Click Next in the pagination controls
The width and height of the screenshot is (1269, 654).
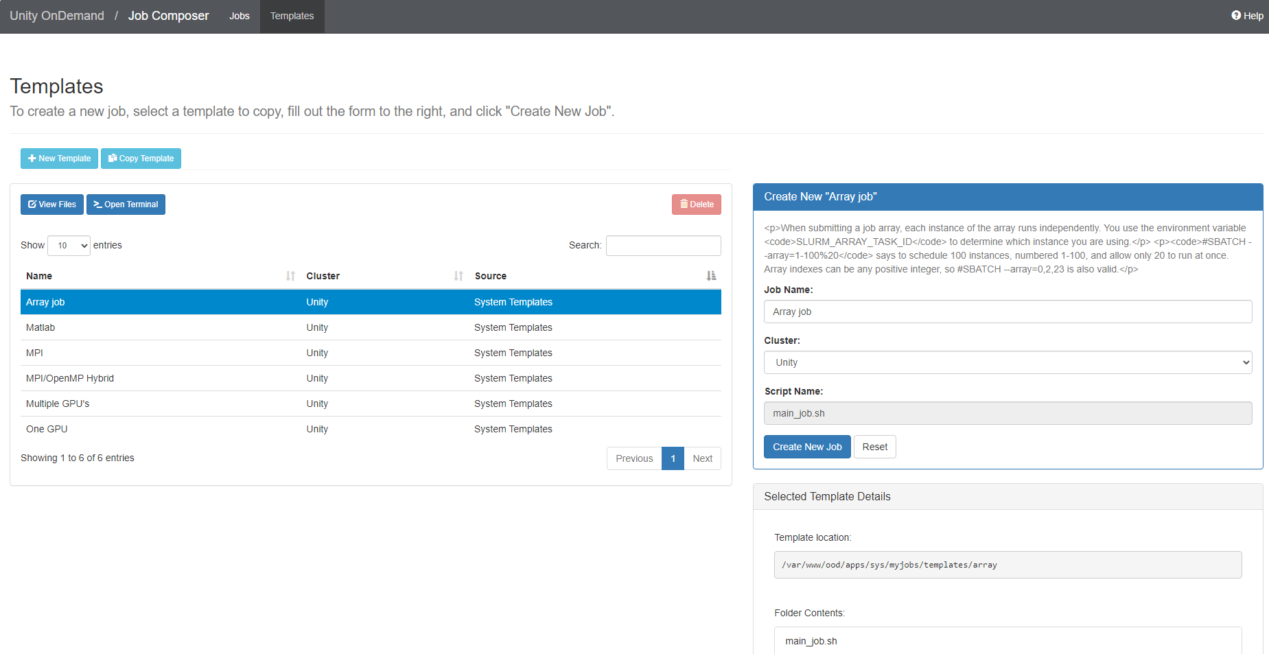tap(702, 458)
